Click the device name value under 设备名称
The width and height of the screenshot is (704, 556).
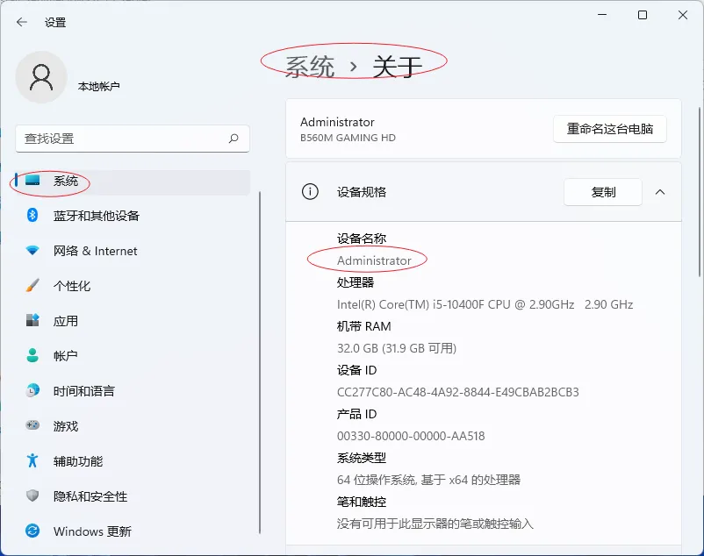point(374,260)
